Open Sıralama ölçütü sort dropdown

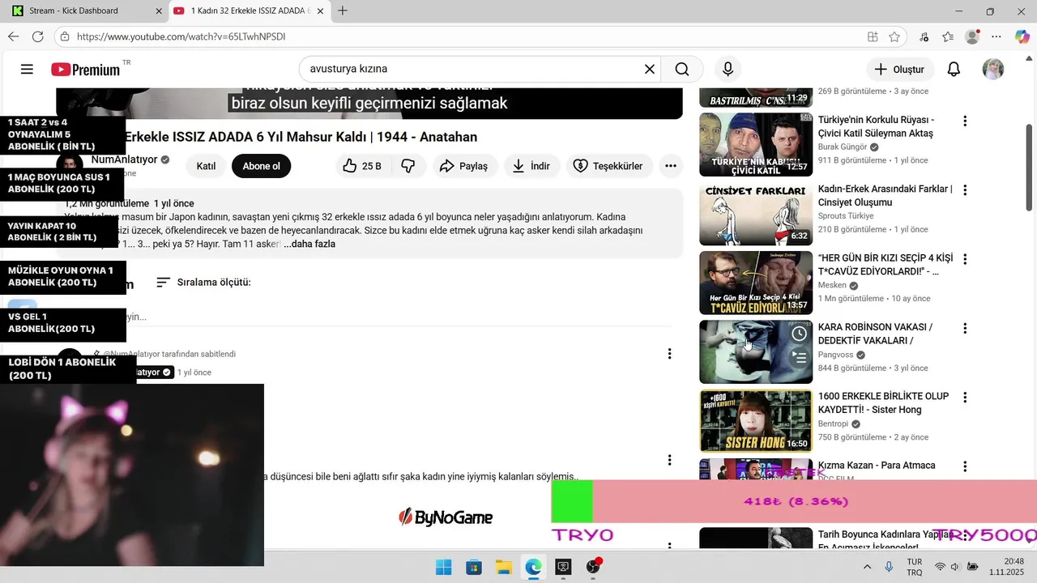click(x=203, y=283)
